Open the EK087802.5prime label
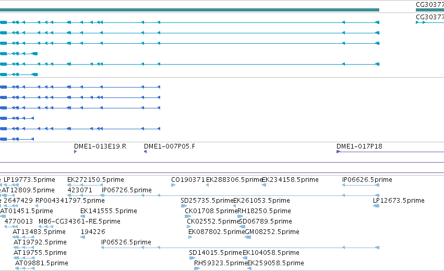The width and height of the screenshot is (444, 271). (217, 232)
